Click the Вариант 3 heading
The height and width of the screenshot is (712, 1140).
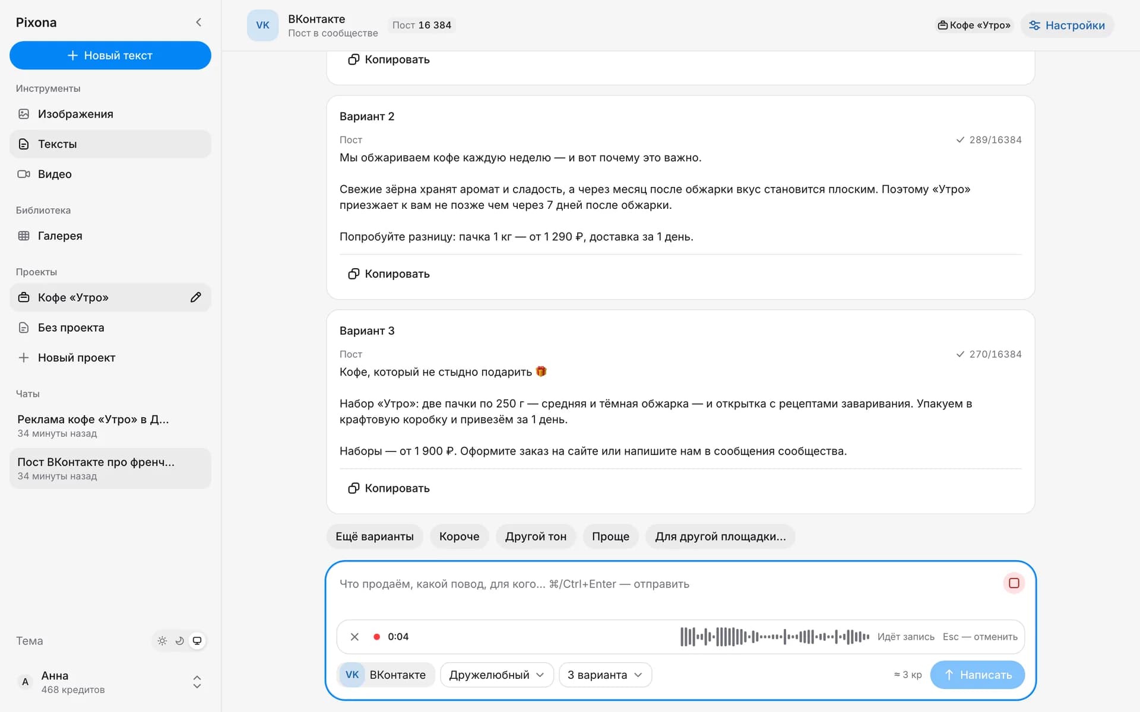click(367, 330)
